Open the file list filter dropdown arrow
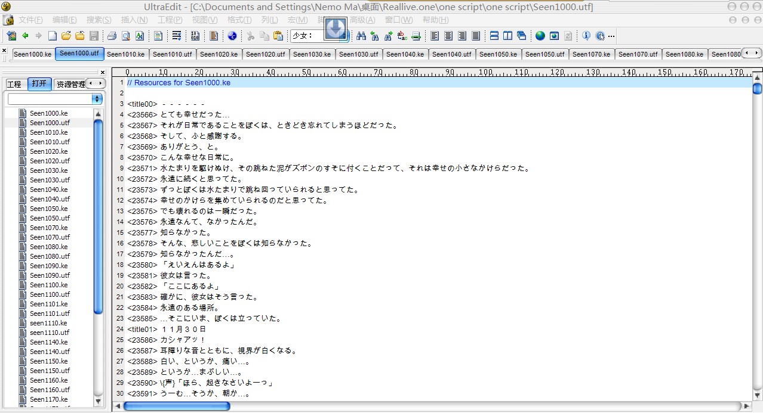 coord(97,99)
